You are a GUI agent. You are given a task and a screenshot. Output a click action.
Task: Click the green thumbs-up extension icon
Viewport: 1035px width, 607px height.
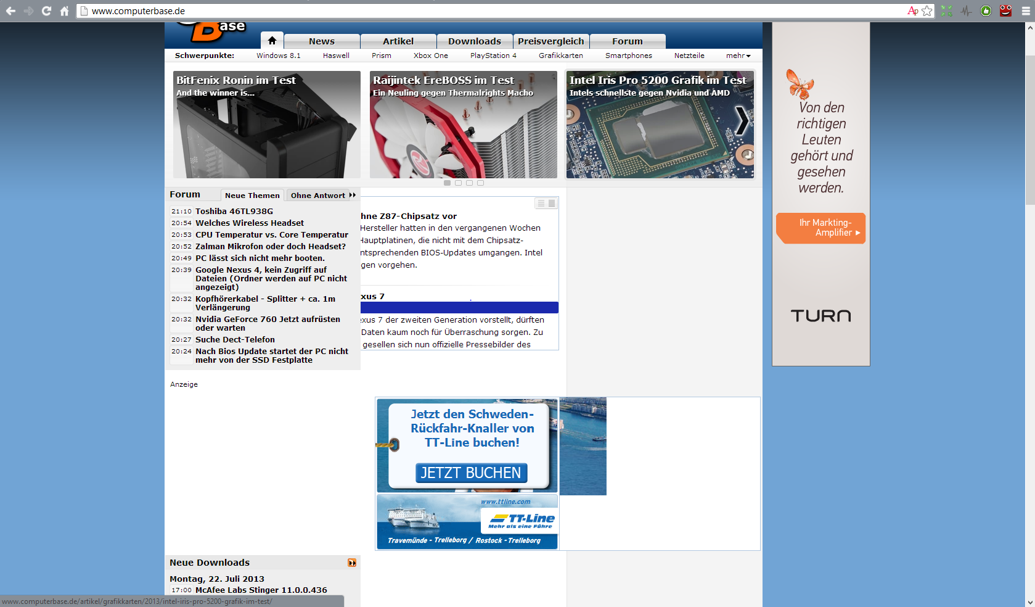click(x=986, y=11)
